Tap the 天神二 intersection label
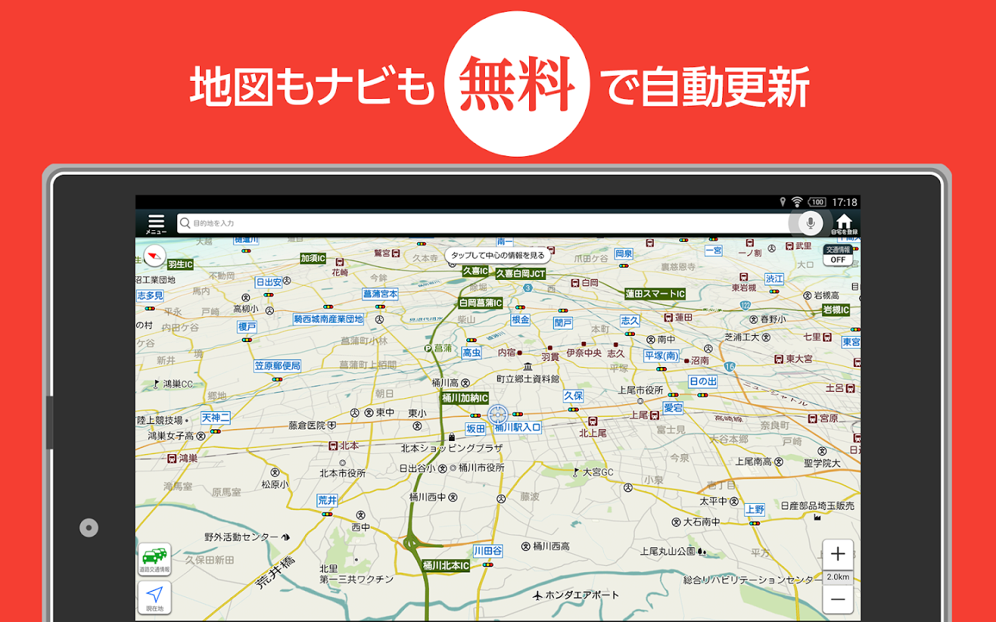The image size is (996, 622). click(x=215, y=417)
